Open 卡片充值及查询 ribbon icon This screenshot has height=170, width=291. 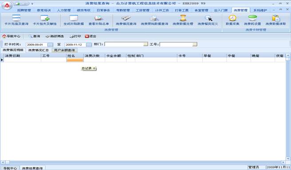pos(16,18)
